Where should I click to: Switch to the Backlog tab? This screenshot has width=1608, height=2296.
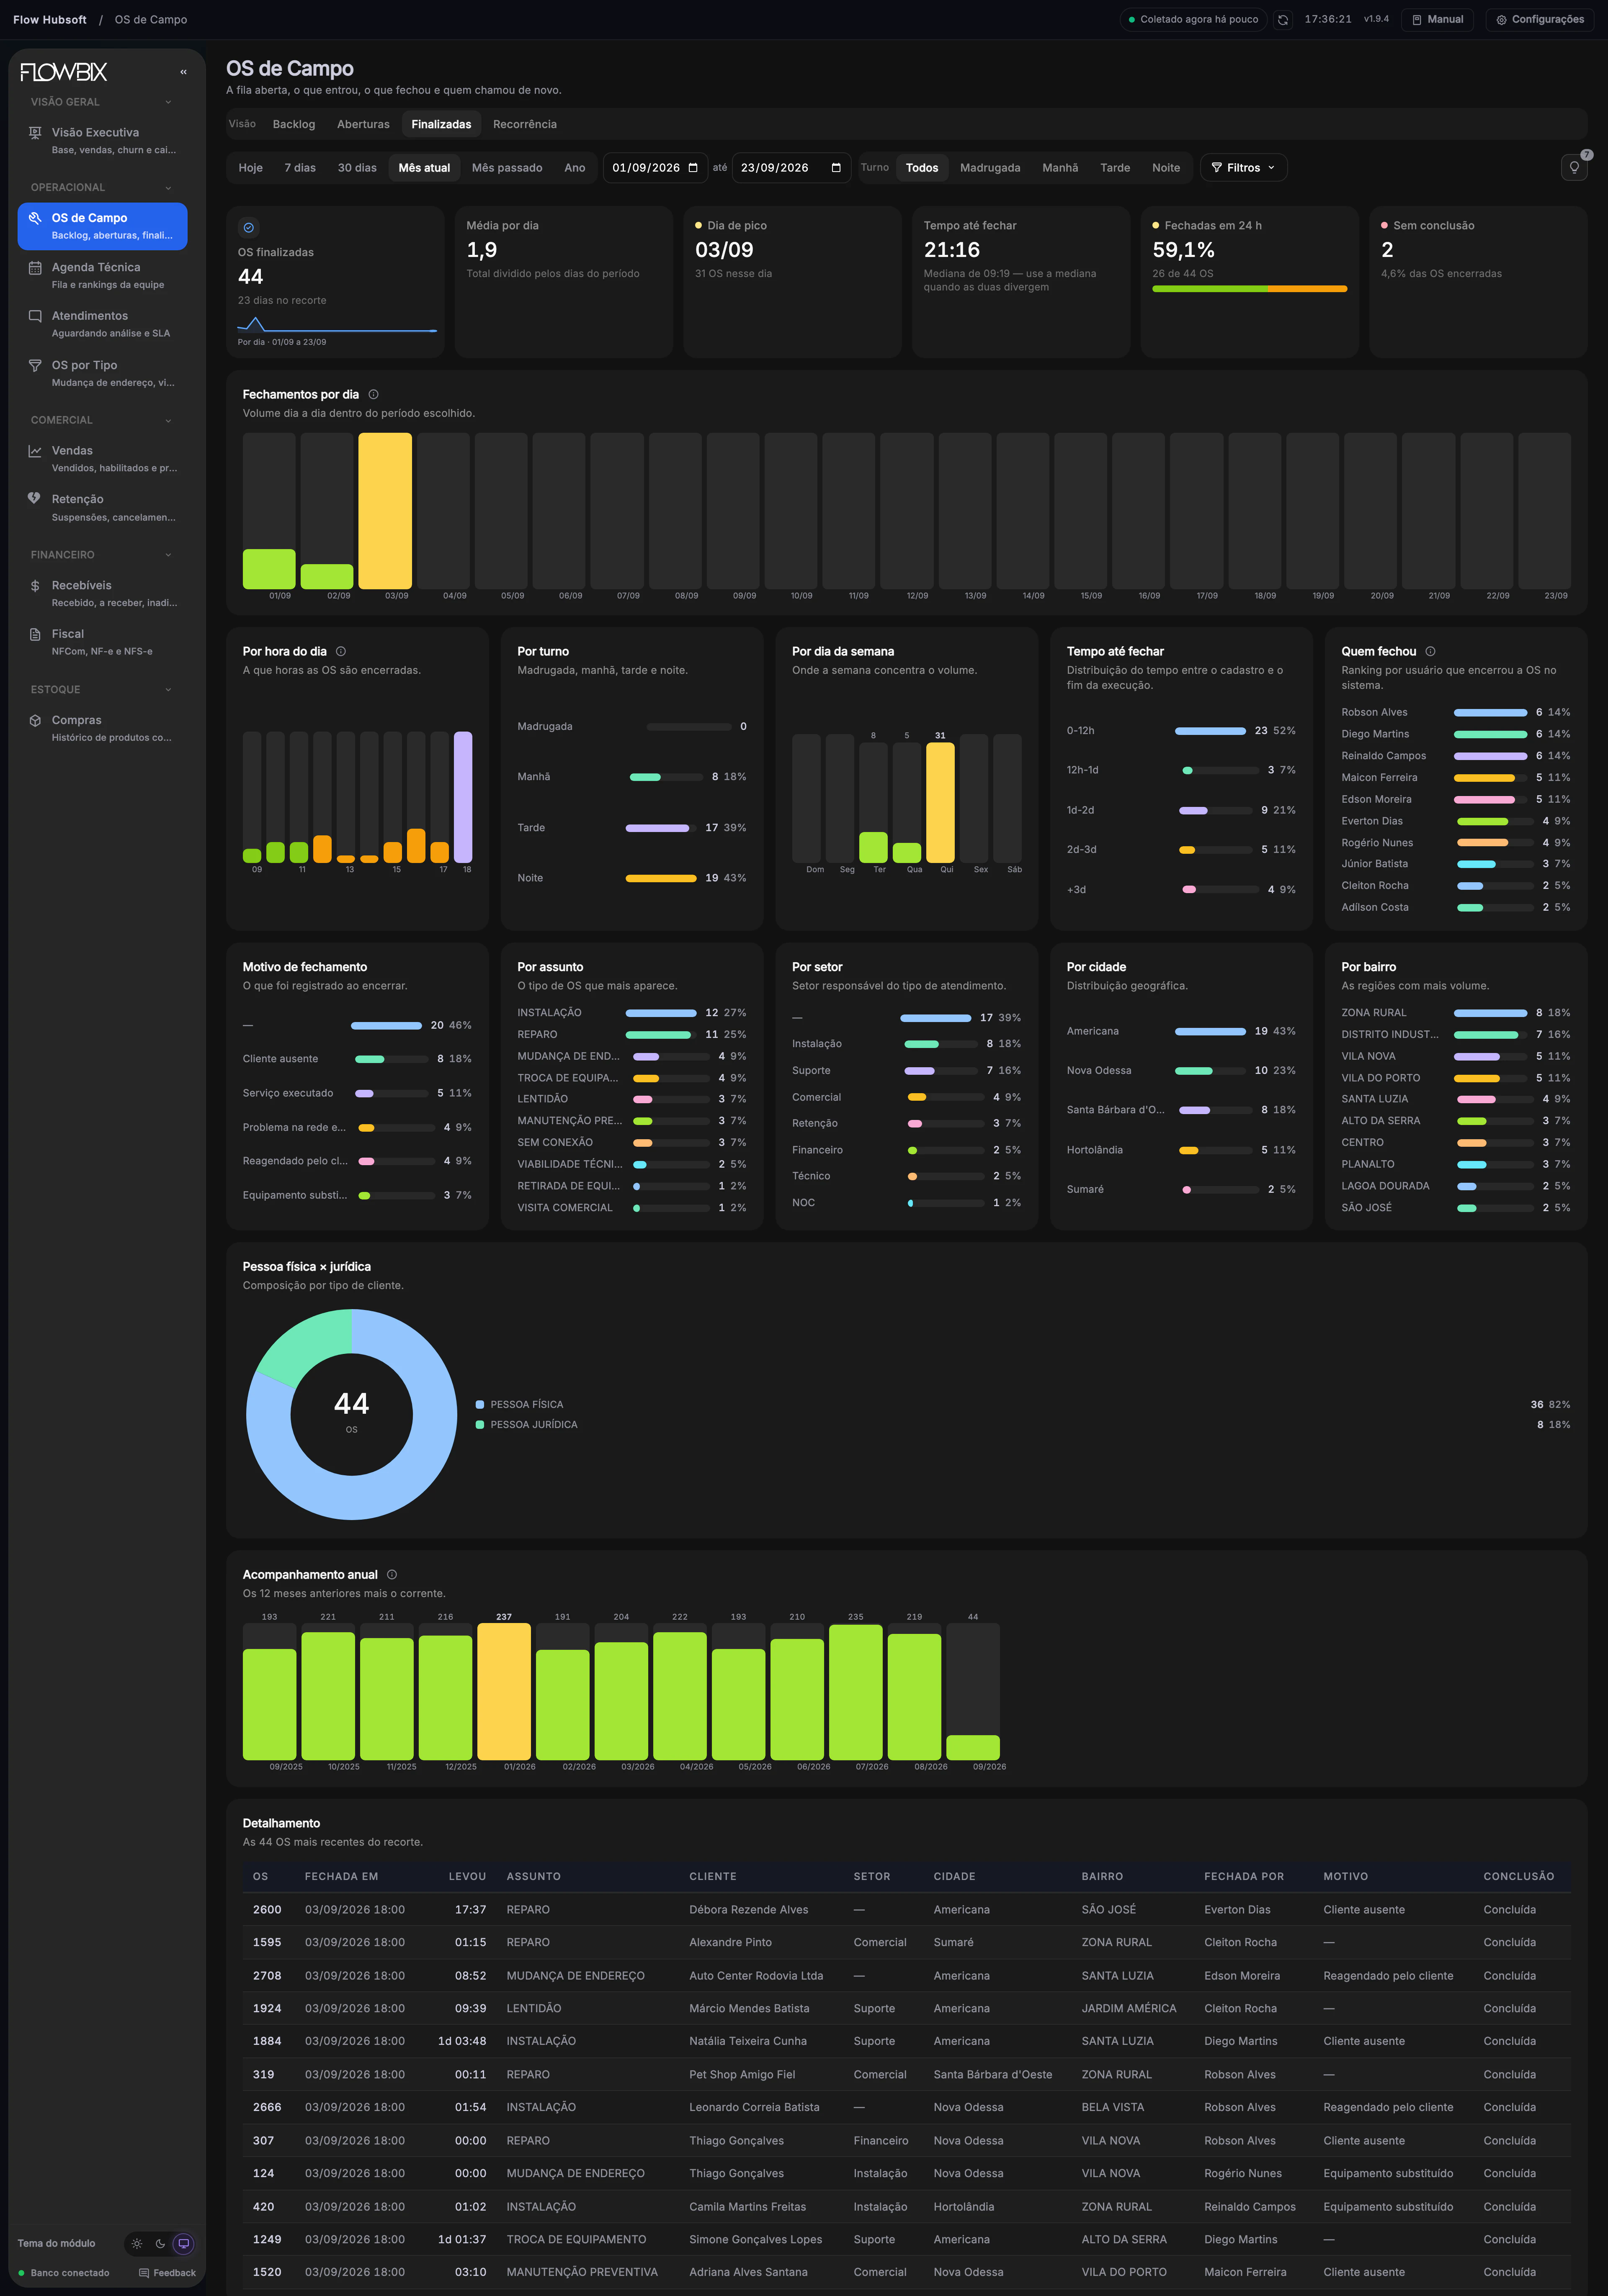[x=294, y=125]
